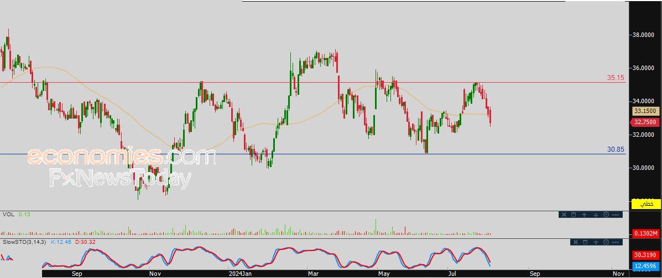Click the 12.4596 stochastic K value tag
Viewport: 662px width, 278px height.
click(x=646, y=266)
